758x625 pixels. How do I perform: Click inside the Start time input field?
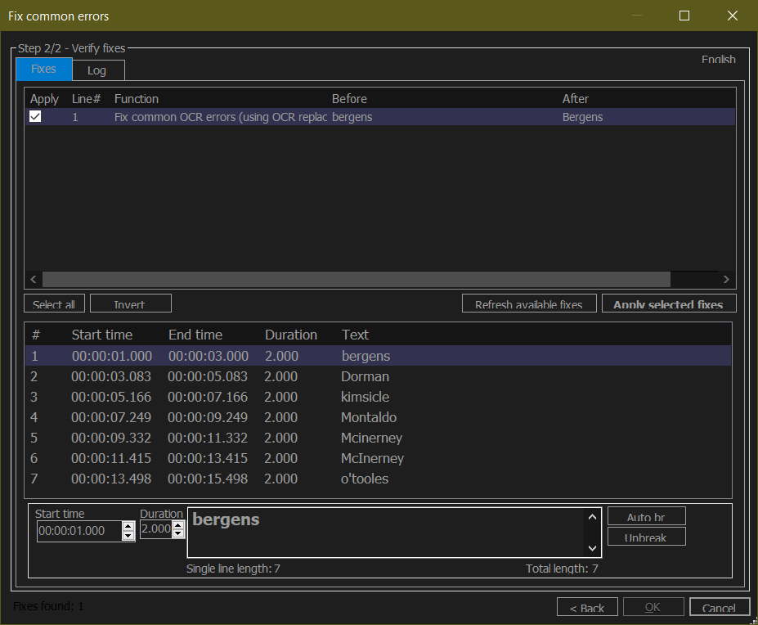pyautogui.click(x=78, y=531)
